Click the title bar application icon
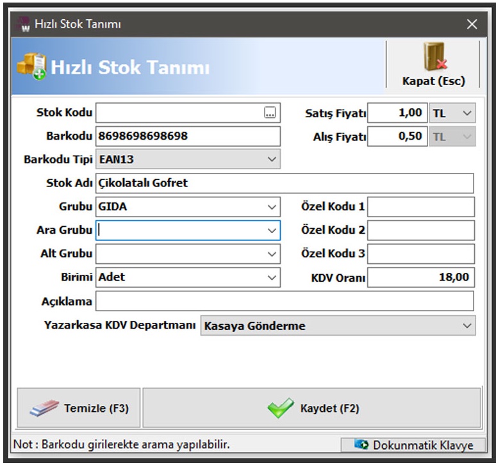 [x=24, y=24]
